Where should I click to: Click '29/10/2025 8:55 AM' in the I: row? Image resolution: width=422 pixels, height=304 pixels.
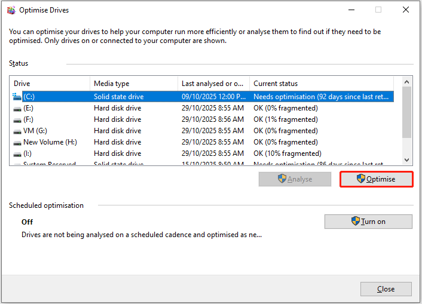click(213, 153)
